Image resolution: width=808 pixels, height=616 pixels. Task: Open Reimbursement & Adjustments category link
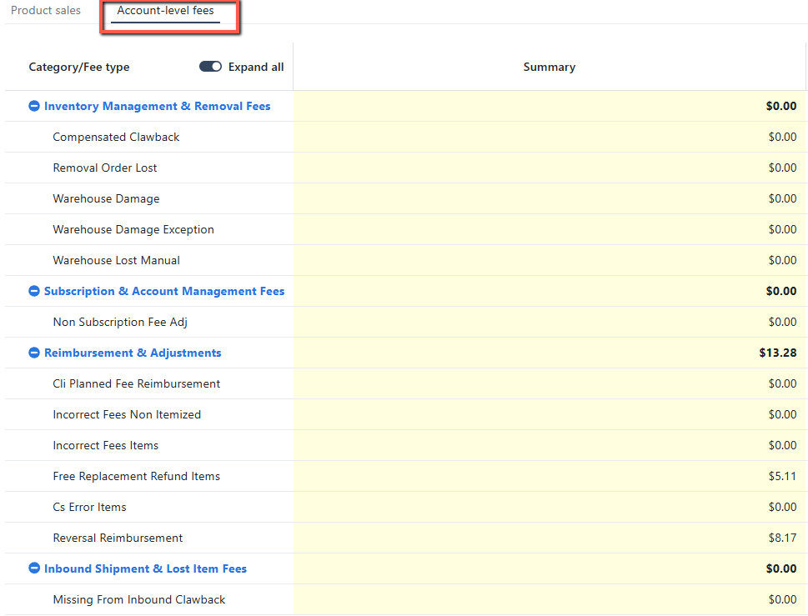133,353
